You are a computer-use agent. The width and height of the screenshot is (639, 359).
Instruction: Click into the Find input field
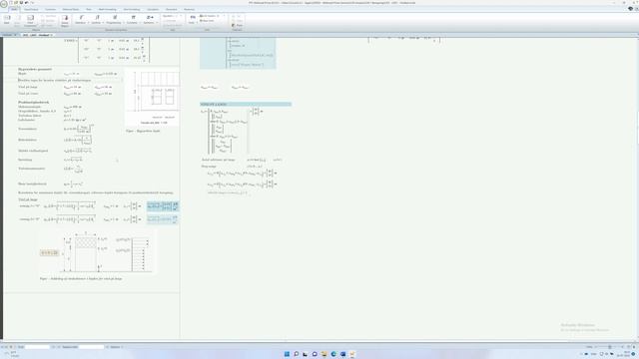coord(37,347)
